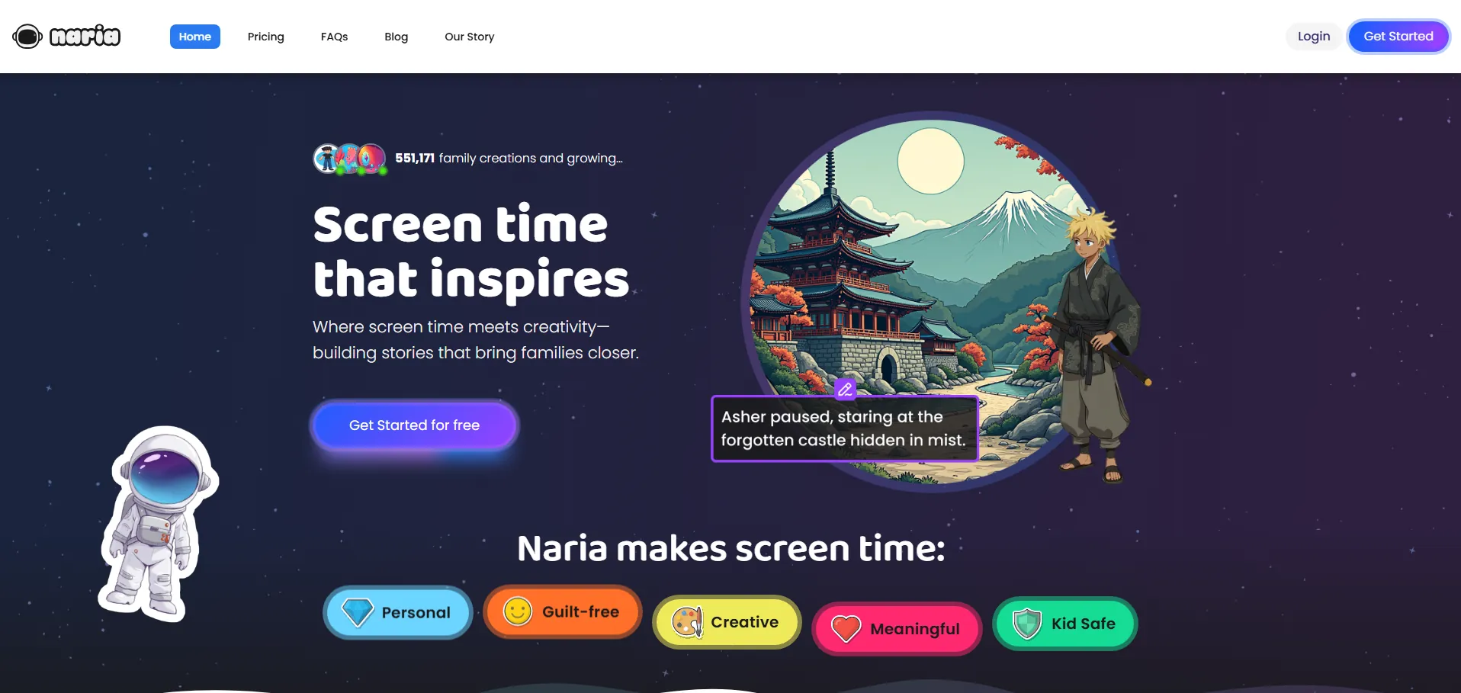Click Get Started for free button
This screenshot has width=1461, height=693.
click(x=415, y=425)
